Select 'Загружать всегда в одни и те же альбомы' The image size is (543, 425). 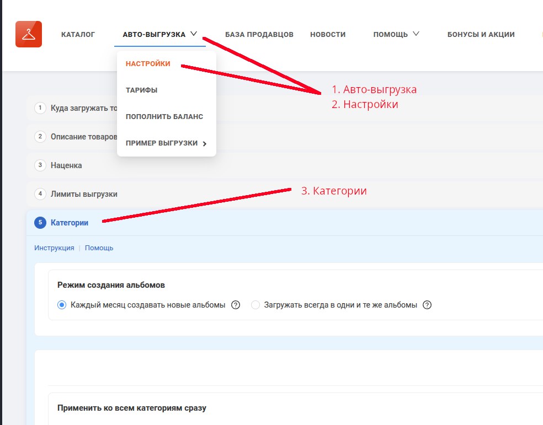pyautogui.click(x=255, y=305)
